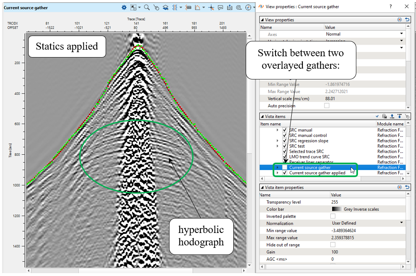
Task: Activate the crosshair cursor tool
Action: pos(211,7)
